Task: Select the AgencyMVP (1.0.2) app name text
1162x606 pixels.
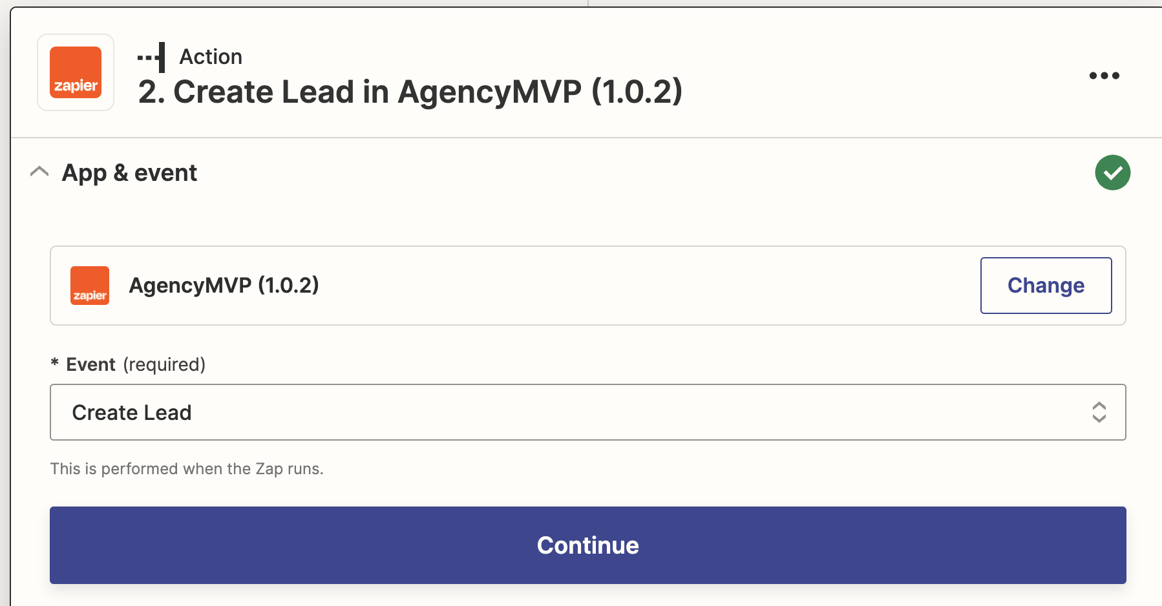Action: point(224,286)
